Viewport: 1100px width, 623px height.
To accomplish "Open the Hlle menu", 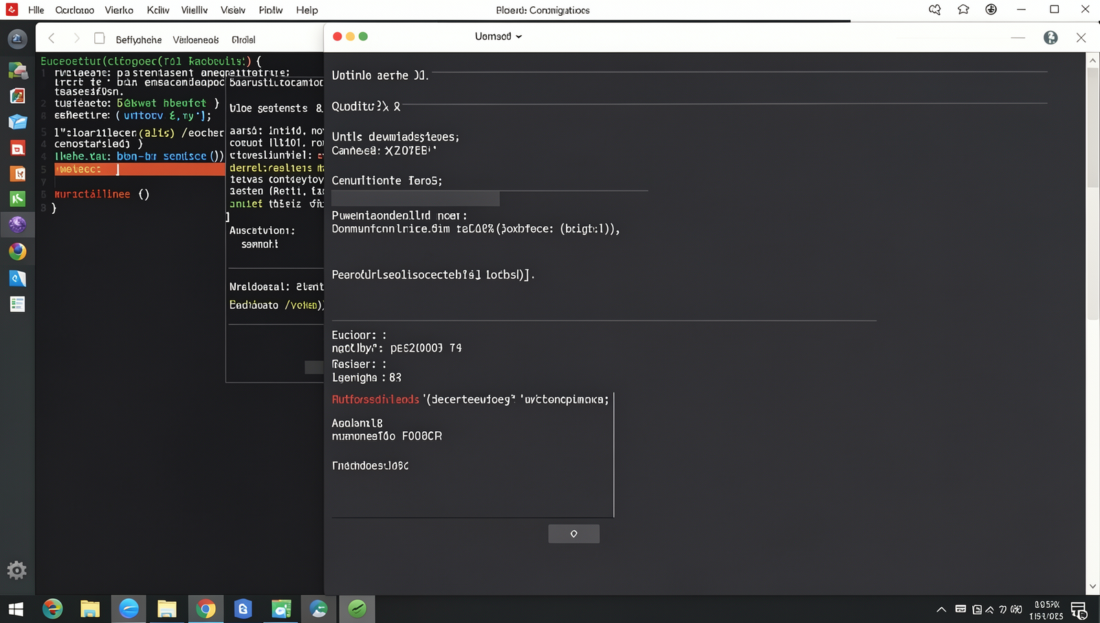I will (36, 10).
